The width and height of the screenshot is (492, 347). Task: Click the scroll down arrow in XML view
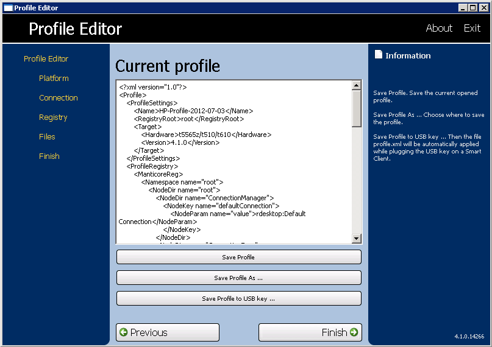coord(357,239)
